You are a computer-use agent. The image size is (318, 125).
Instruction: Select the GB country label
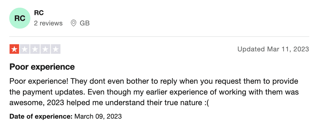(x=85, y=23)
